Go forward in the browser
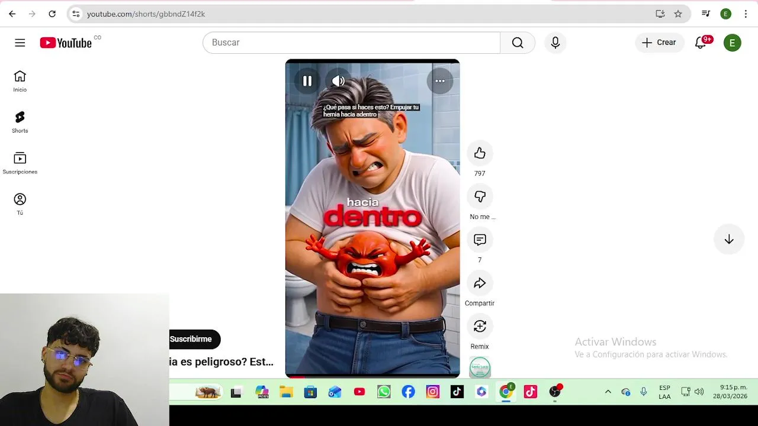 [x=32, y=14]
